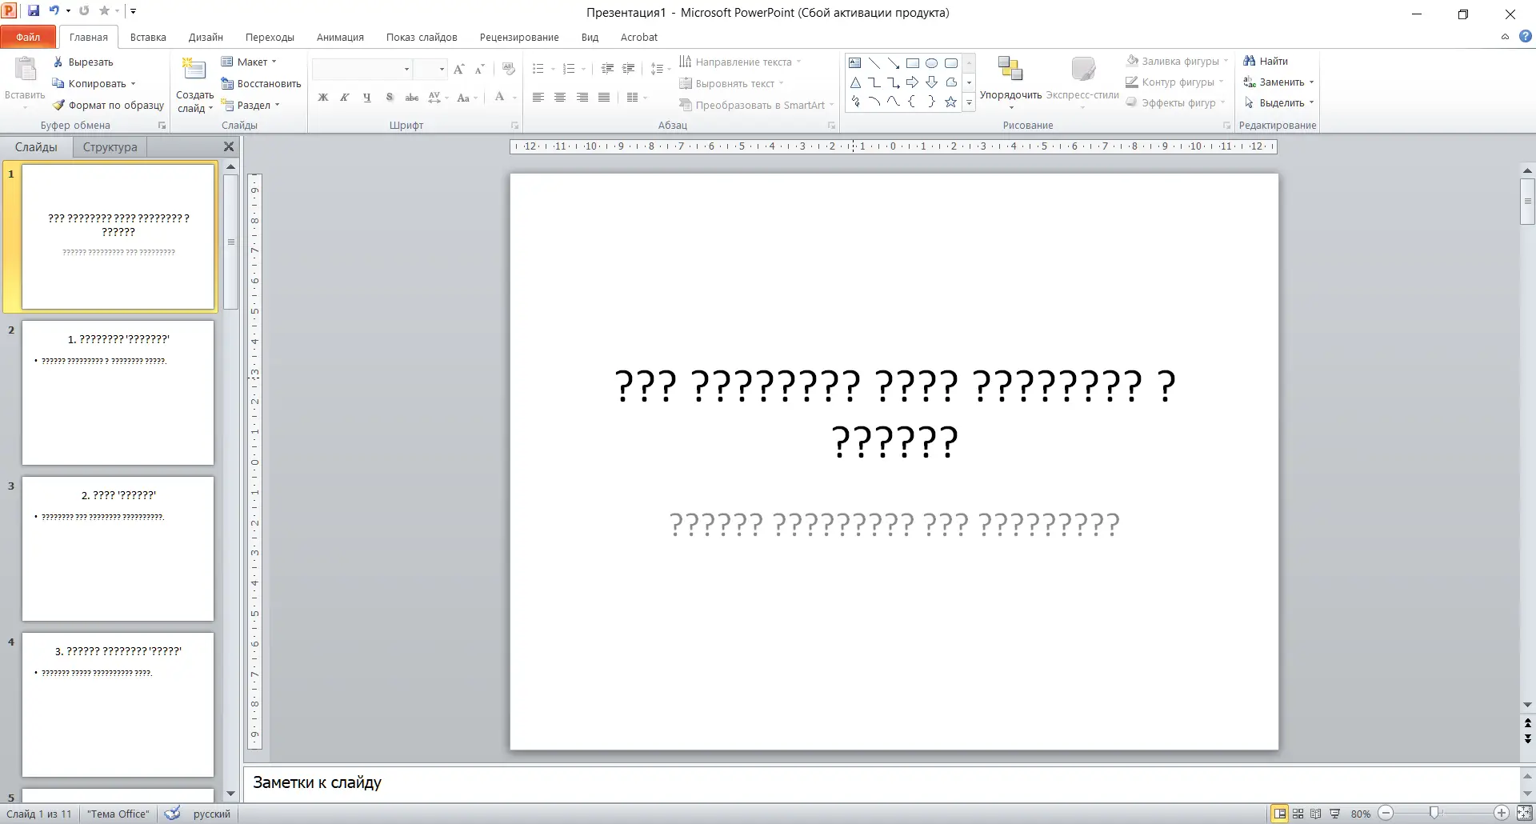This screenshot has height=824, width=1536.
Task: Justify text alignment
Action: (x=604, y=98)
